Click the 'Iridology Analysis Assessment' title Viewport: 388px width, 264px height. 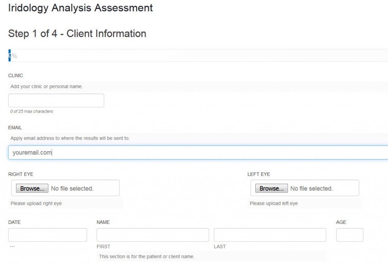80,8
